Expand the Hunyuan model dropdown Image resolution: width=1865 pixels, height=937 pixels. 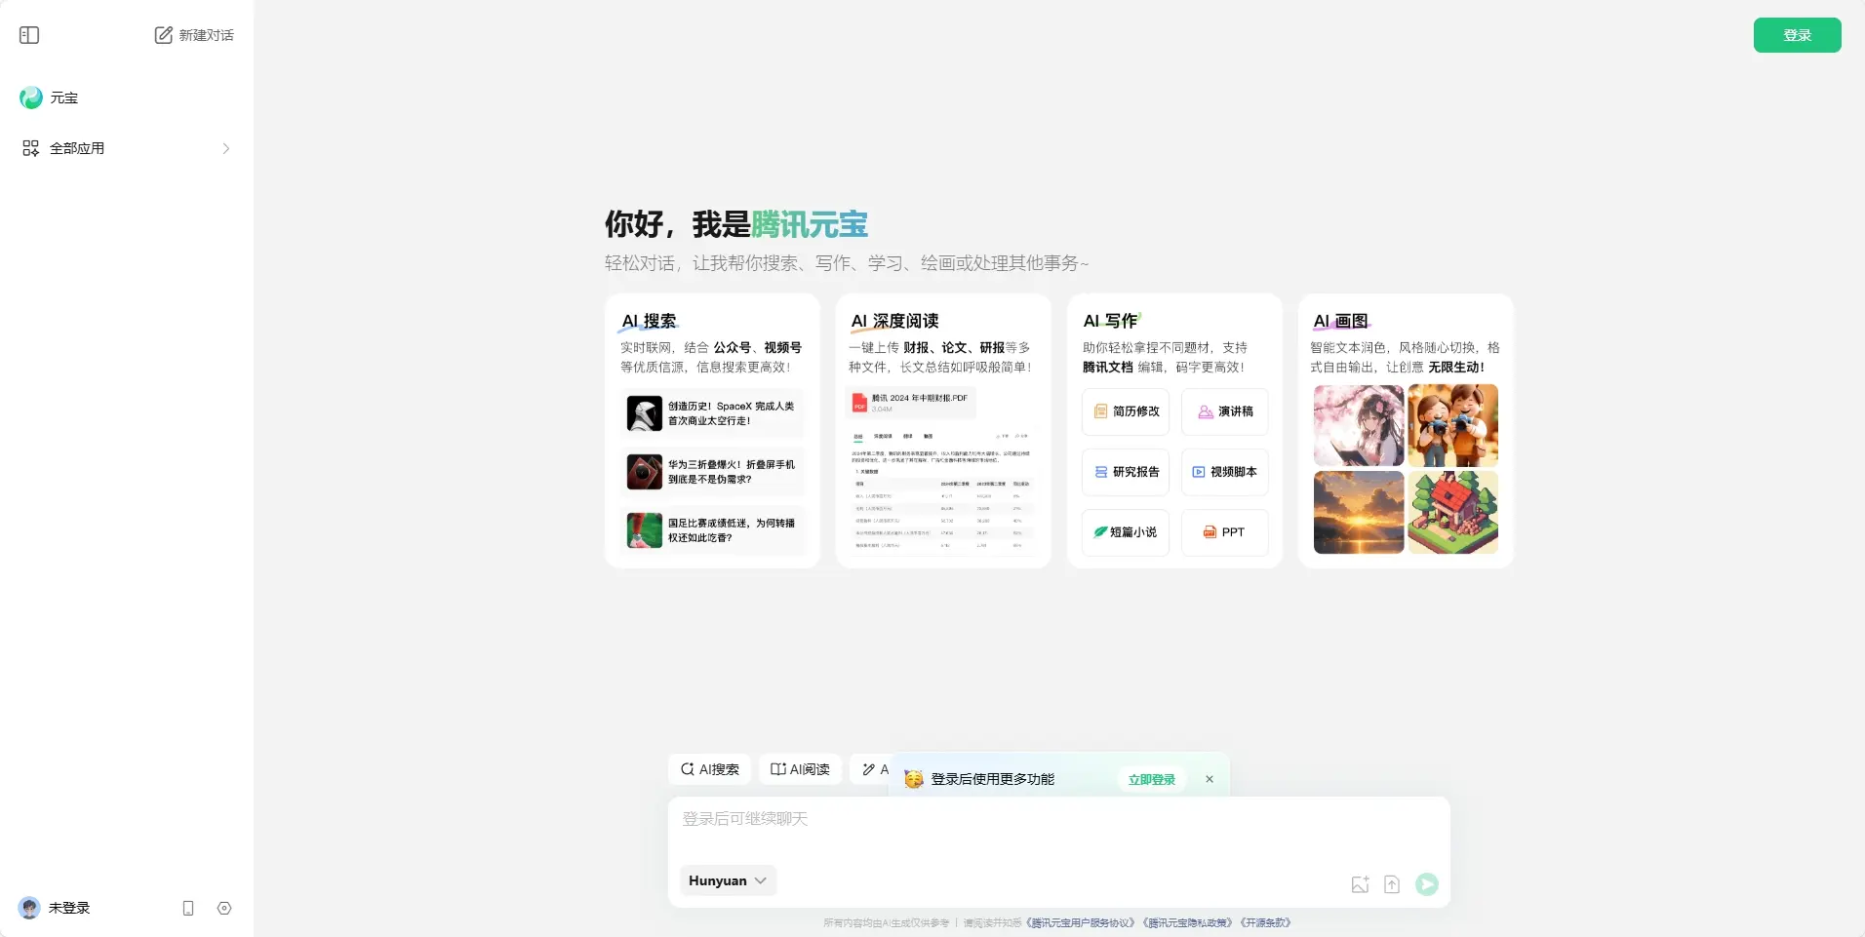[x=727, y=880]
